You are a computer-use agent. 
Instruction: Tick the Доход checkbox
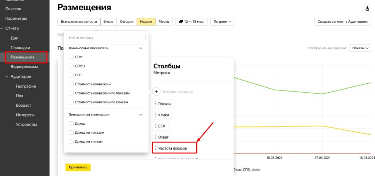pos(71,123)
